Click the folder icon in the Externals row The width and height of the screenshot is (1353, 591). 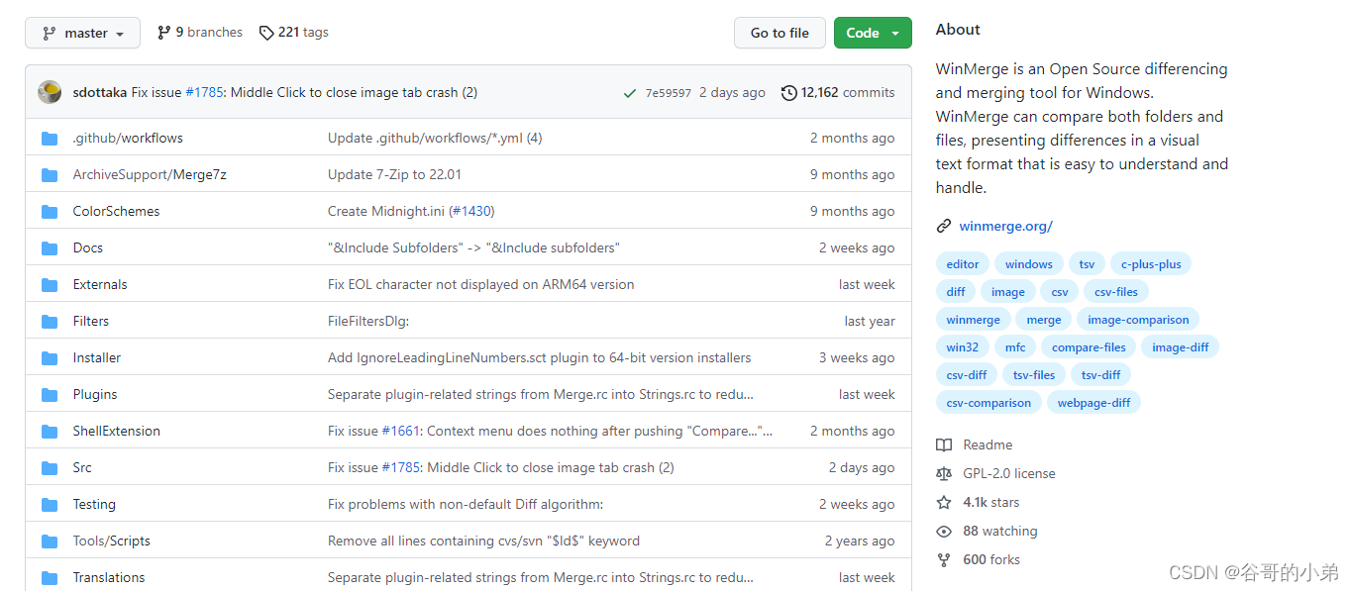[x=50, y=285]
